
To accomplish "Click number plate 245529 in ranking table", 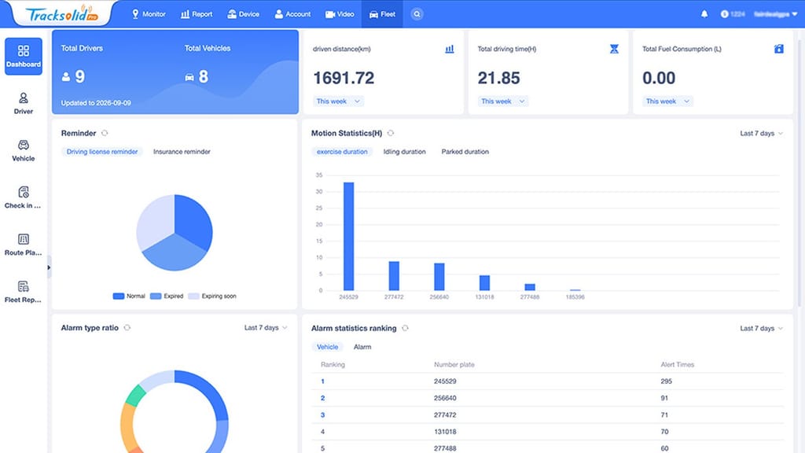I will tap(445, 381).
